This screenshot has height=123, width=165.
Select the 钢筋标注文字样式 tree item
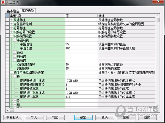(x=32, y=93)
